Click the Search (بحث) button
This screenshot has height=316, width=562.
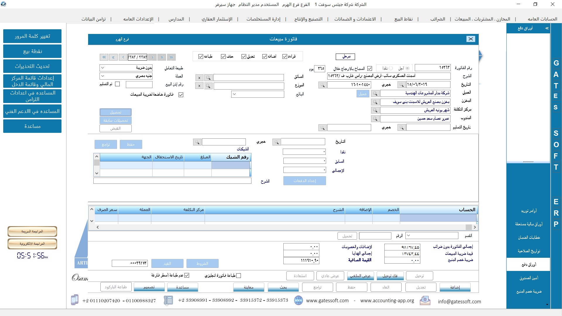coord(283,287)
